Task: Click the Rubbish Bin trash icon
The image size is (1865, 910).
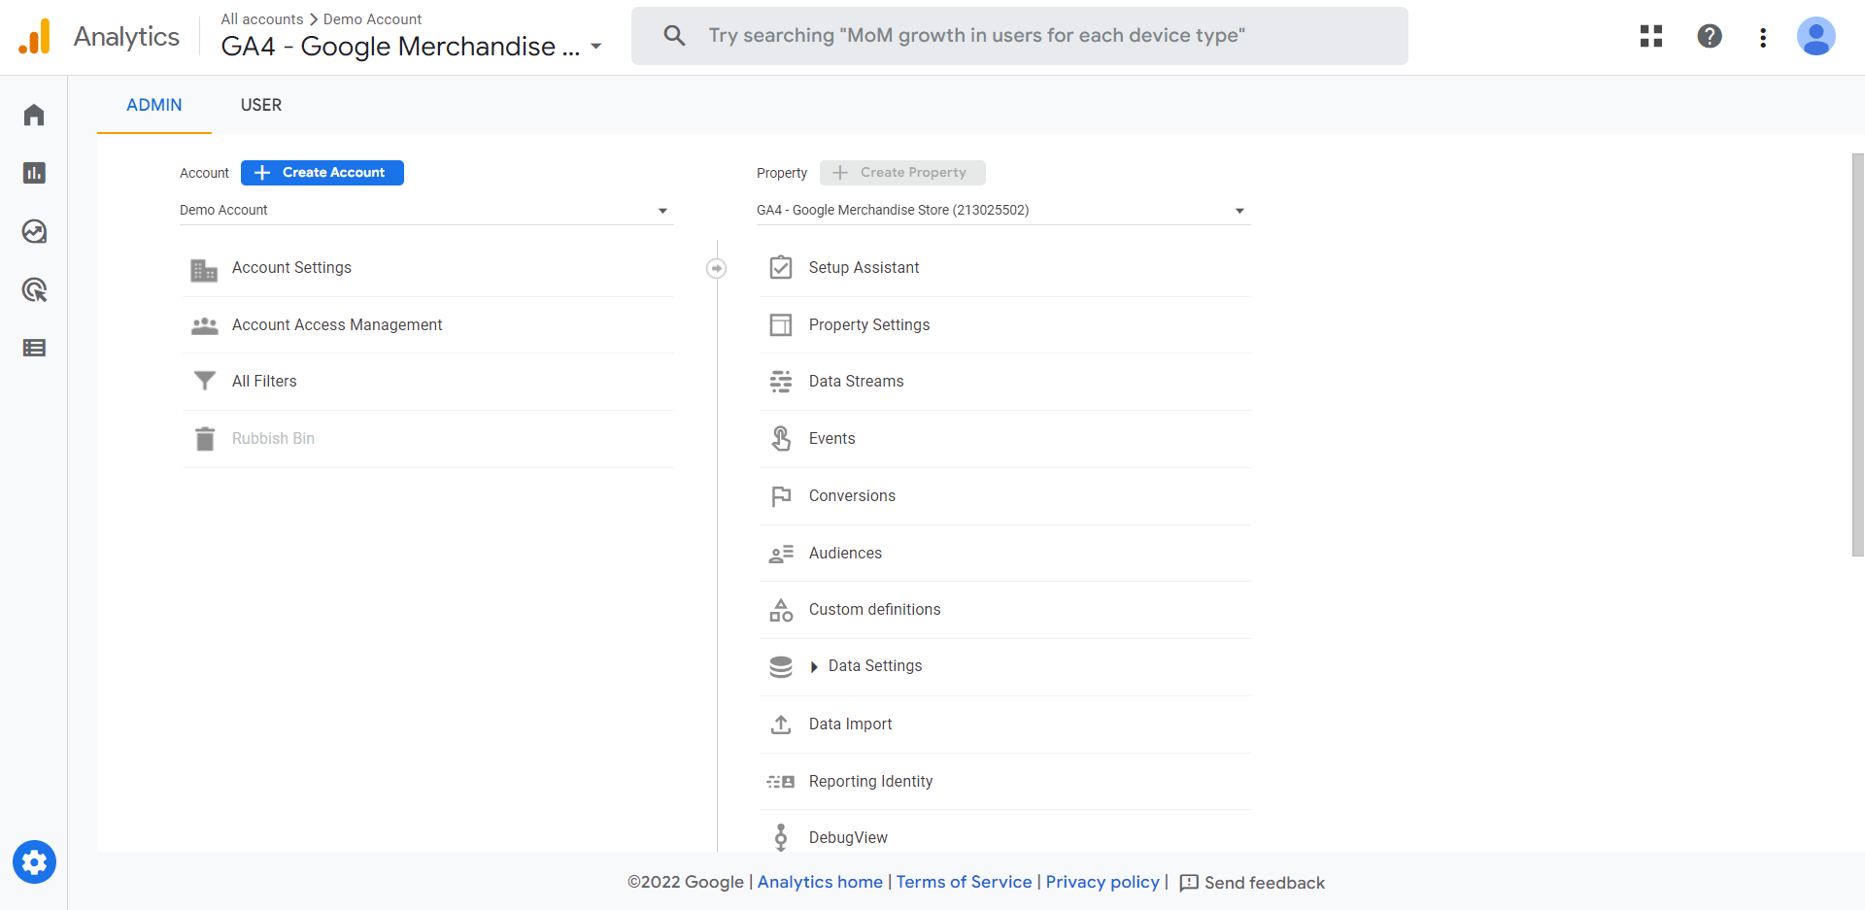Action: coord(204,439)
